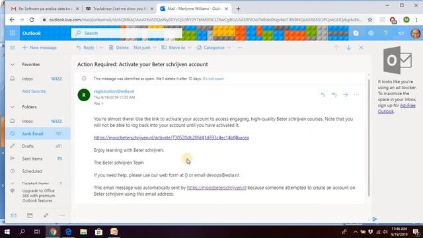Screen dimensions: 423x238
Task: Go to next message with down arrow
Action: coord(348,48)
